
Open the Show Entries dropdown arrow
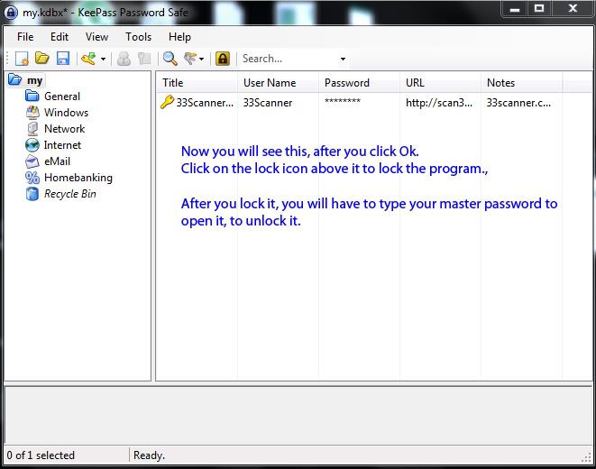pyautogui.click(x=201, y=59)
